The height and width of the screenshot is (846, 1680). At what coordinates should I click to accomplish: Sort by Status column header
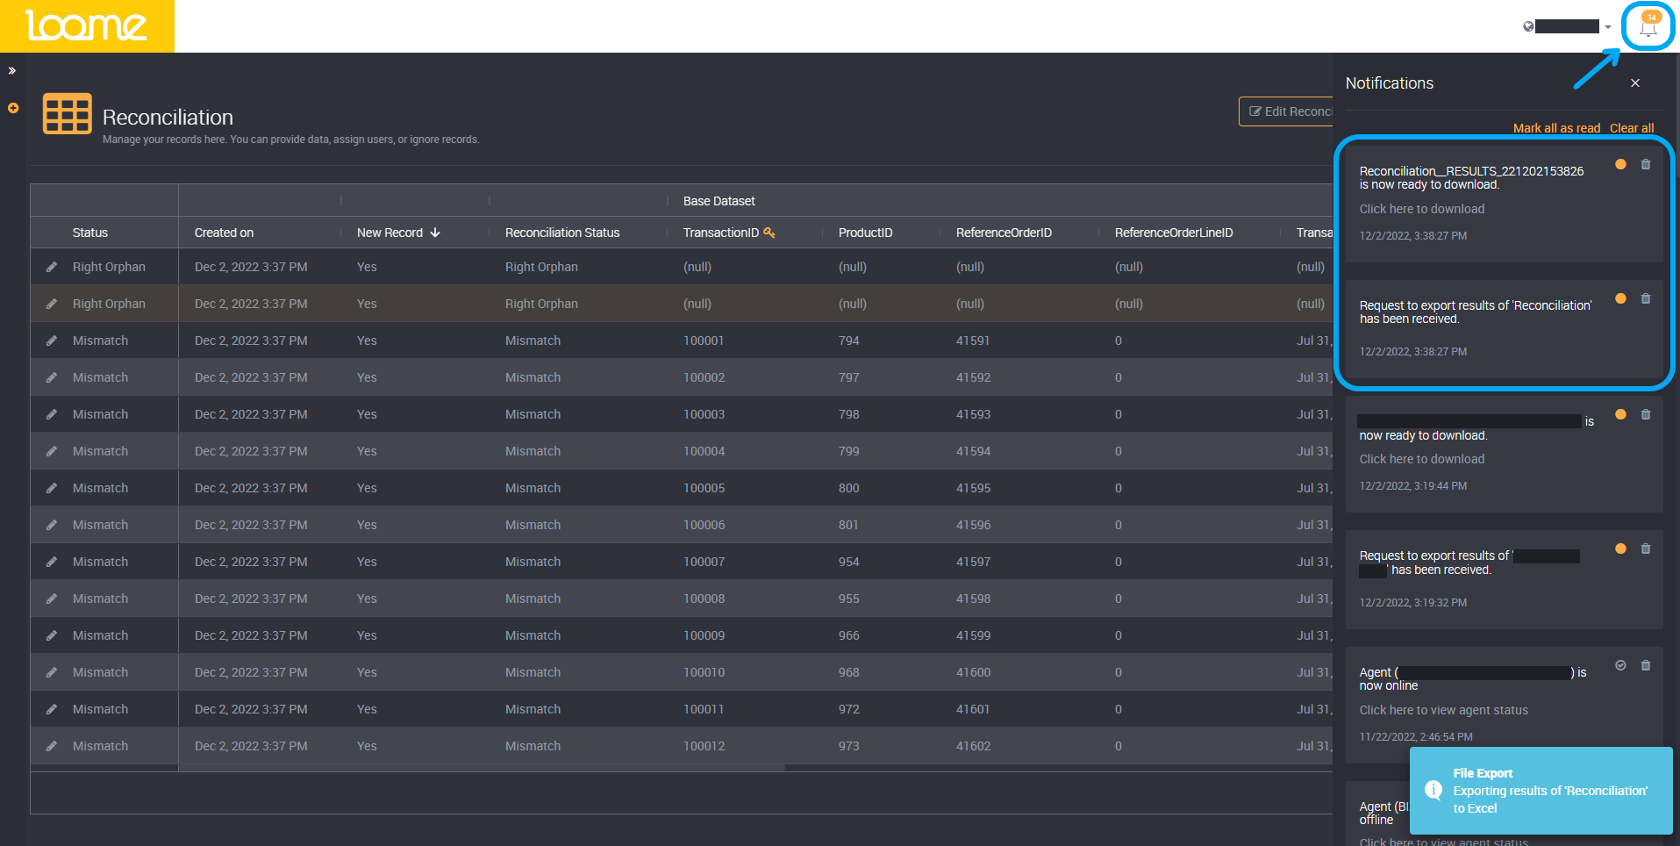tap(90, 233)
